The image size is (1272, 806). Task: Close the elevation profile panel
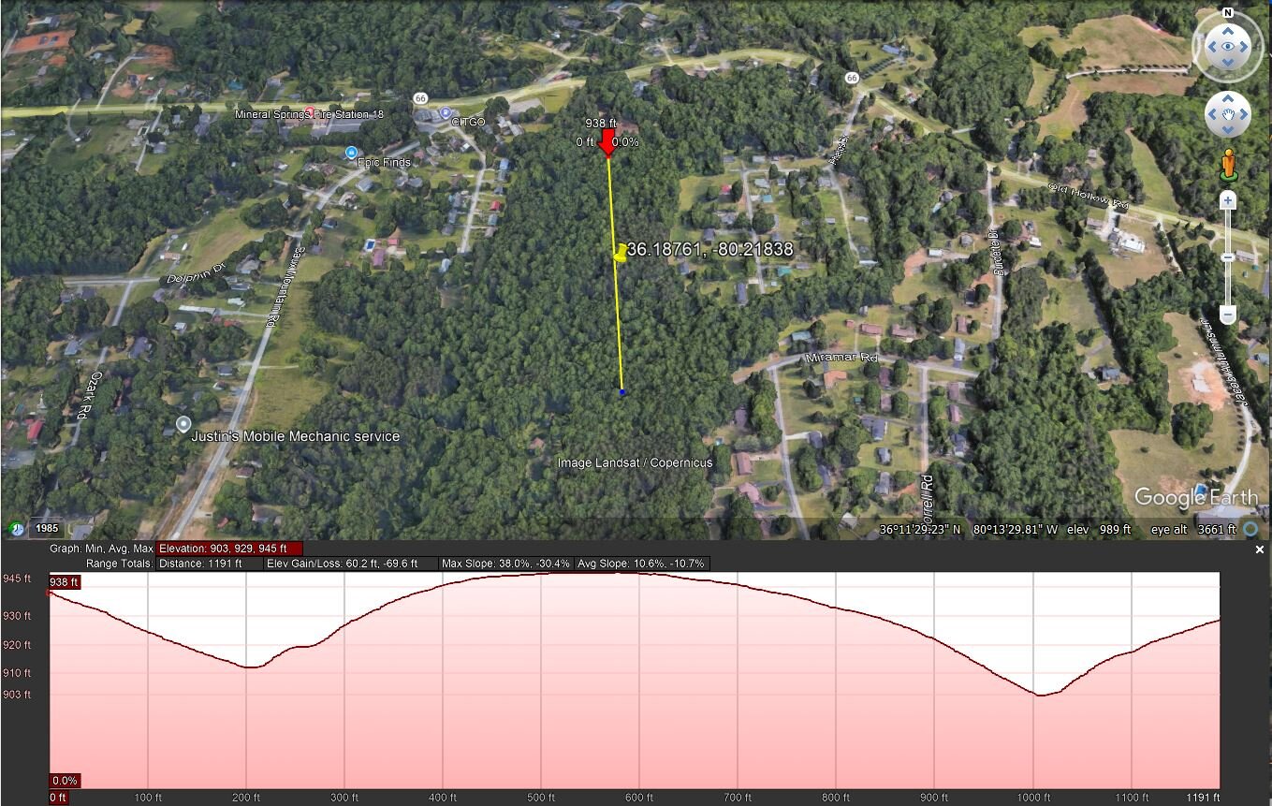[1260, 550]
